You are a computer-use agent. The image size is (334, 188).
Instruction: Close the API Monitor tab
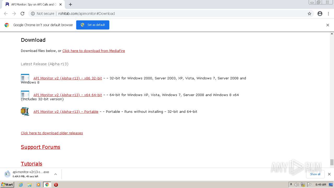(x=61, y=4)
